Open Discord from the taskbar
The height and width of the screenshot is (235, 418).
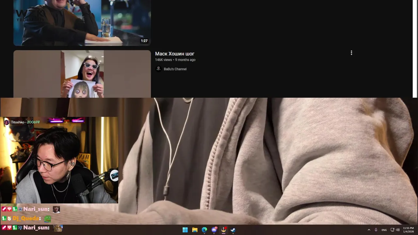coord(214,230)
